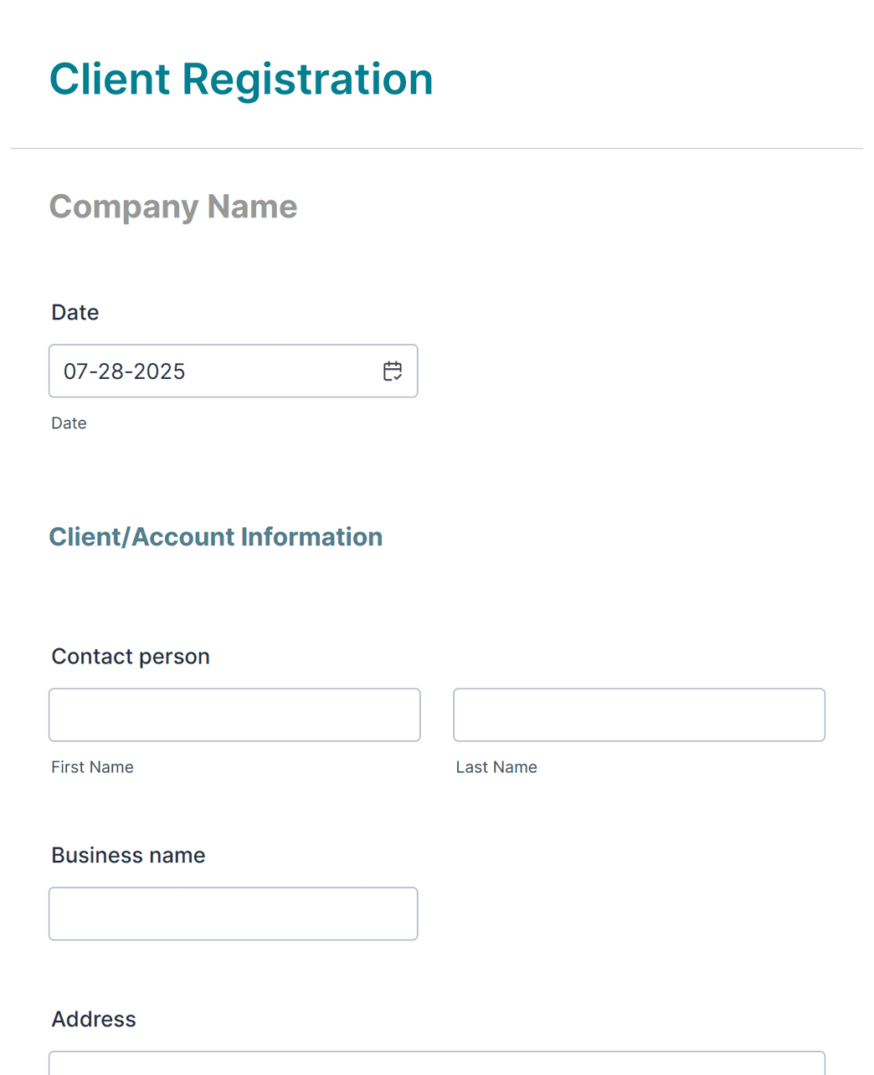Click the Business name input field
The image size is (874, 1075).
pyautogui.click(x=233, y=914)
